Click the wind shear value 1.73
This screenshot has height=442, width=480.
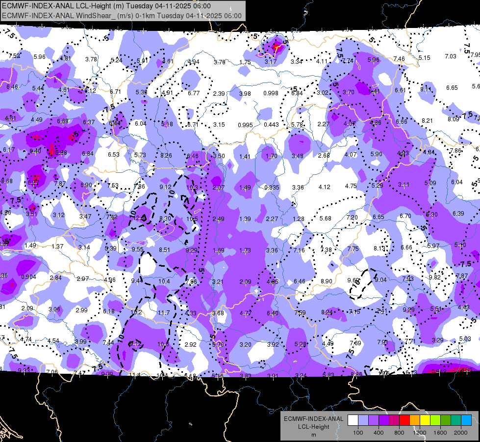click(x=245, y=250)
